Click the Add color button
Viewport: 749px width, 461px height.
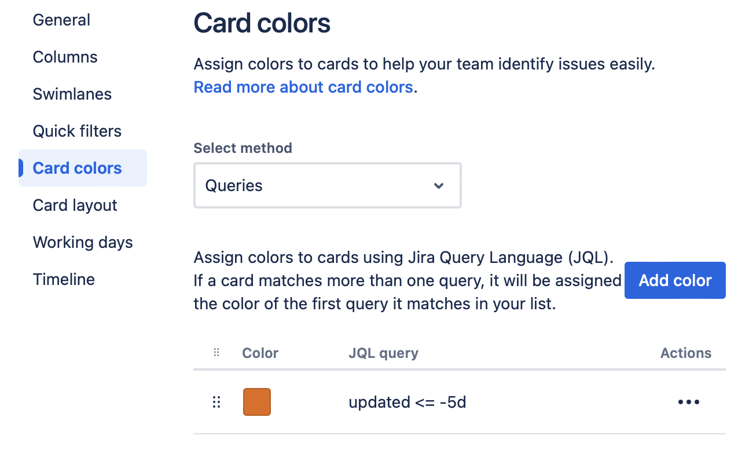point(675,280)
